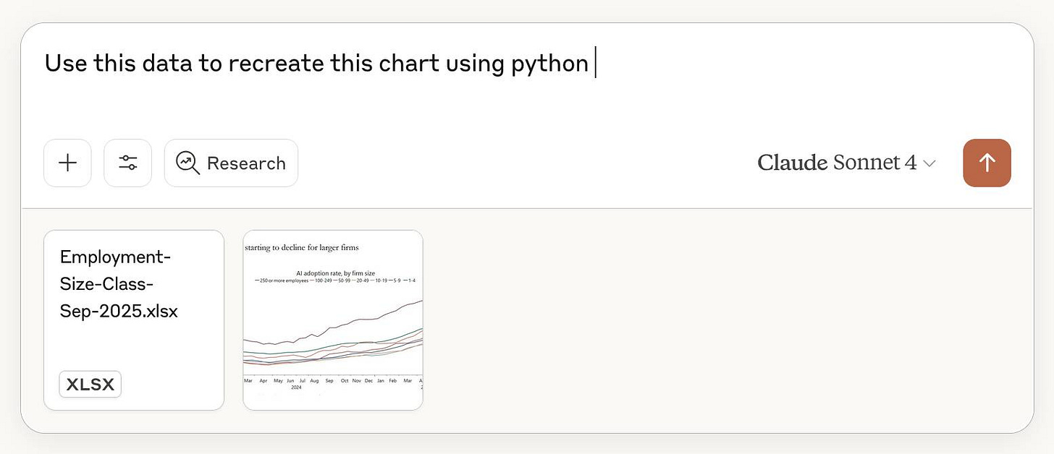Screen dimensions: 1054x454
Task: Preview the AI adoption rate chart thumbnail
Action: click(332, 320)
